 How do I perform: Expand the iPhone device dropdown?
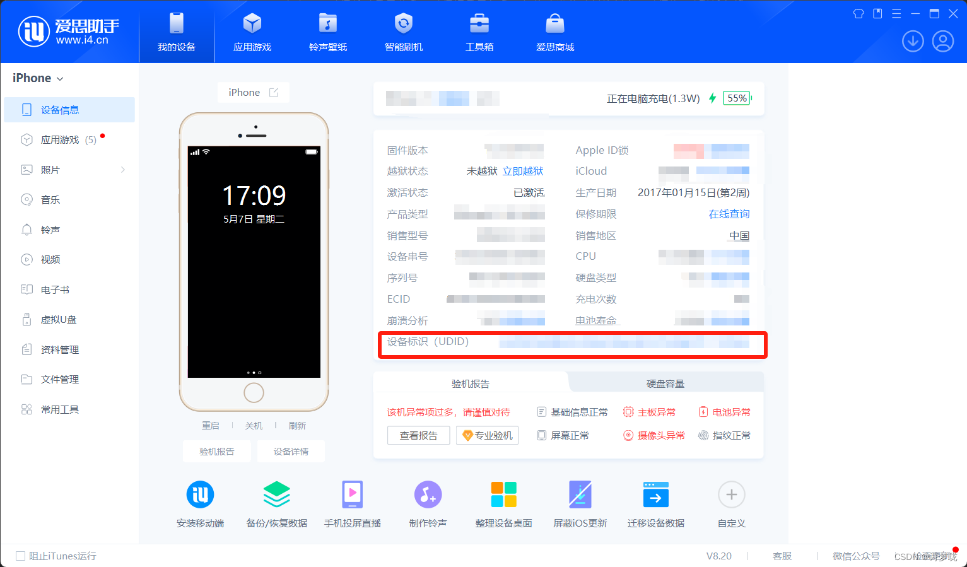click(x=38, y=78)
